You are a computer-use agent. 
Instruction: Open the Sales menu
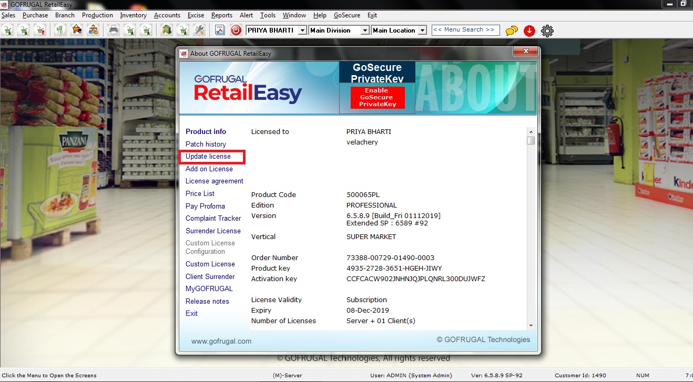[8, 15]
